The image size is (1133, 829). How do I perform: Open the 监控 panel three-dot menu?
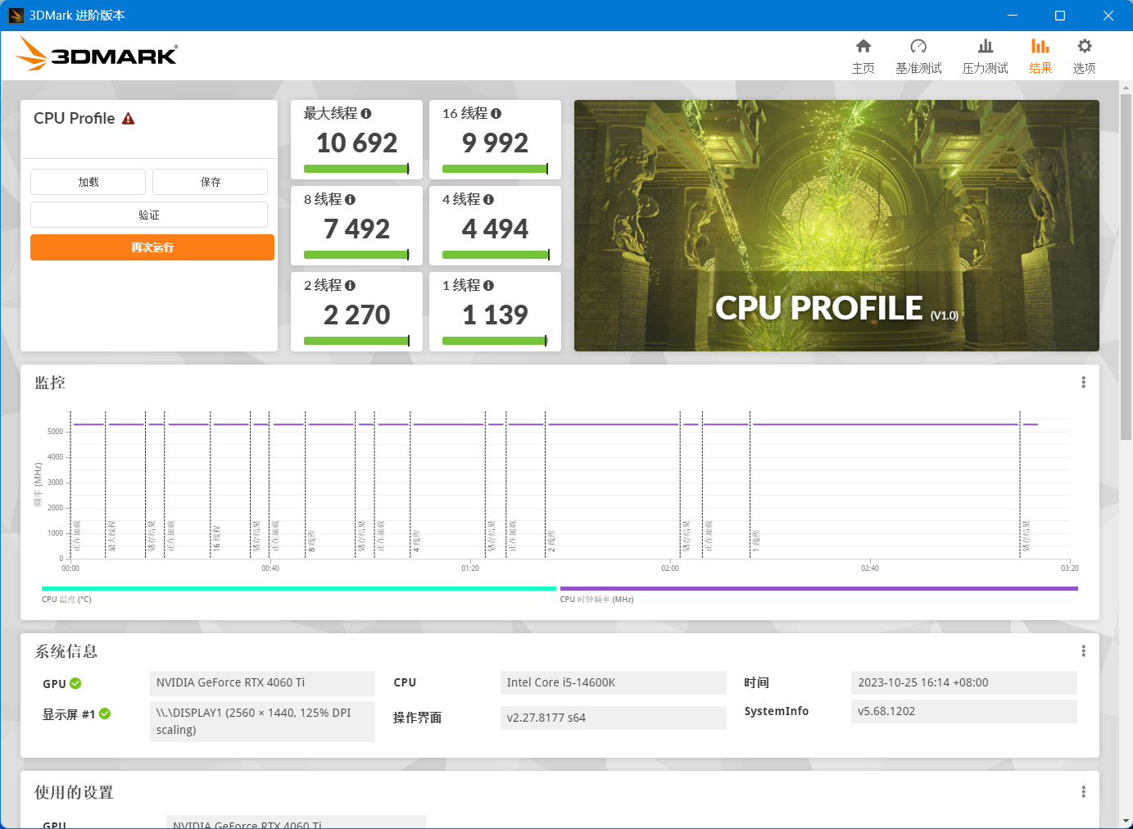(1083, 383)
